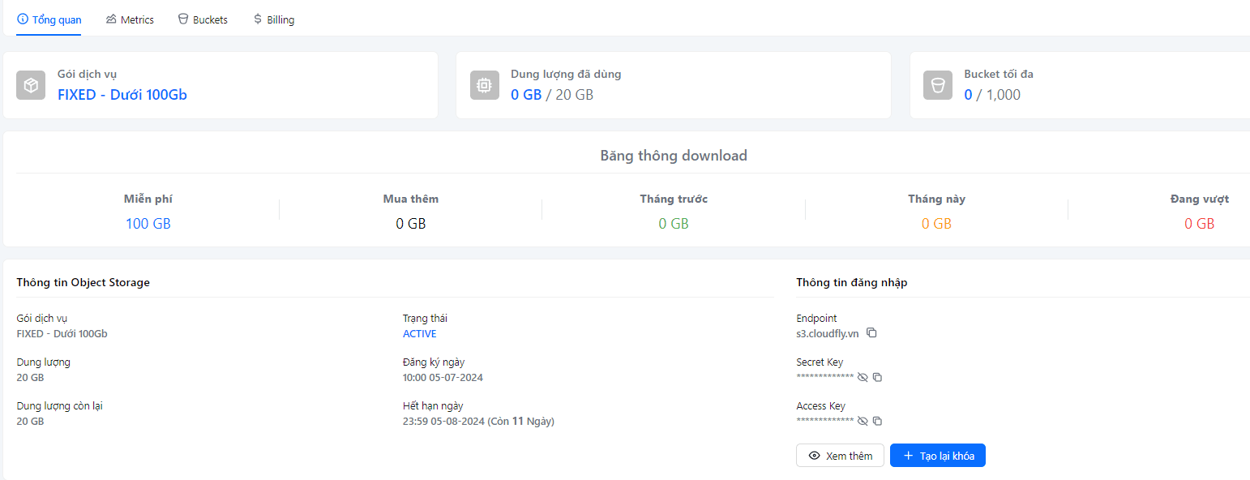Click the Metrics chart icon

point(111,19)
